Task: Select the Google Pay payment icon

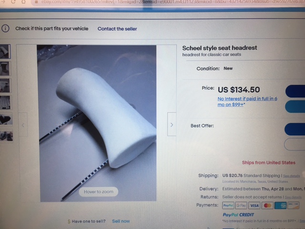Action: pyautogui.click(x=241, y=205)
